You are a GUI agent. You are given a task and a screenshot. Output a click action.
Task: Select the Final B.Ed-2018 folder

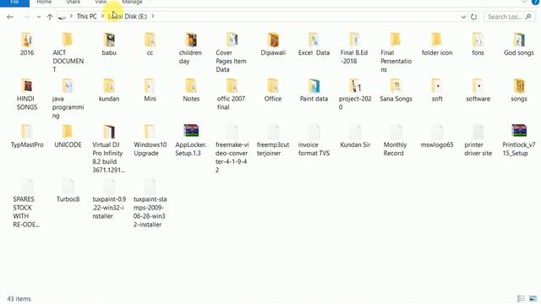click(354, 48)
